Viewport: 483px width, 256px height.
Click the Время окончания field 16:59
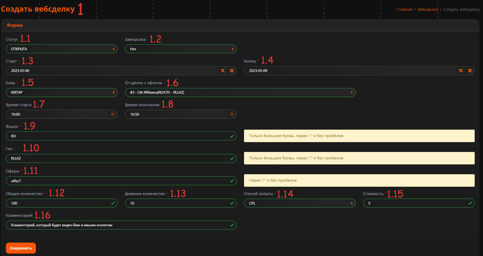(176, 114)
